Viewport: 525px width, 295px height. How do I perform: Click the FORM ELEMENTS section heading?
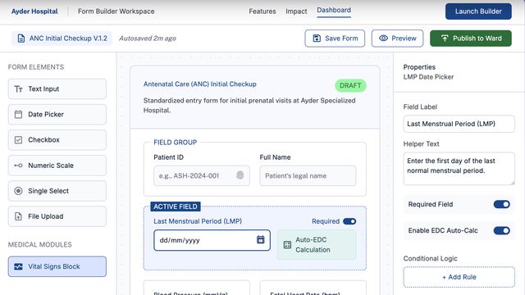click(x=36, y=67)
